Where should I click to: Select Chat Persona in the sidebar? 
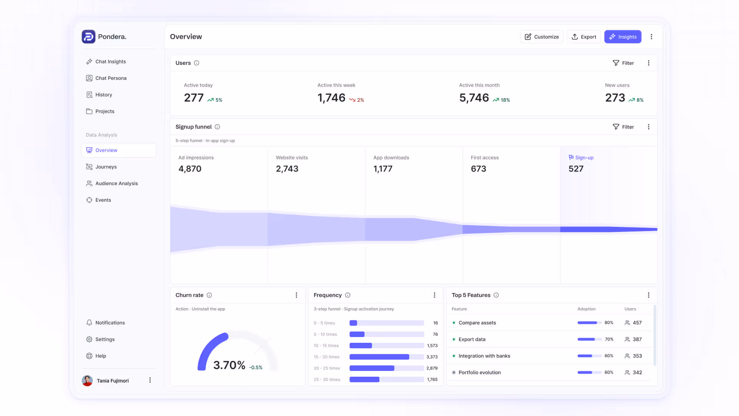[x=111, y=78]
